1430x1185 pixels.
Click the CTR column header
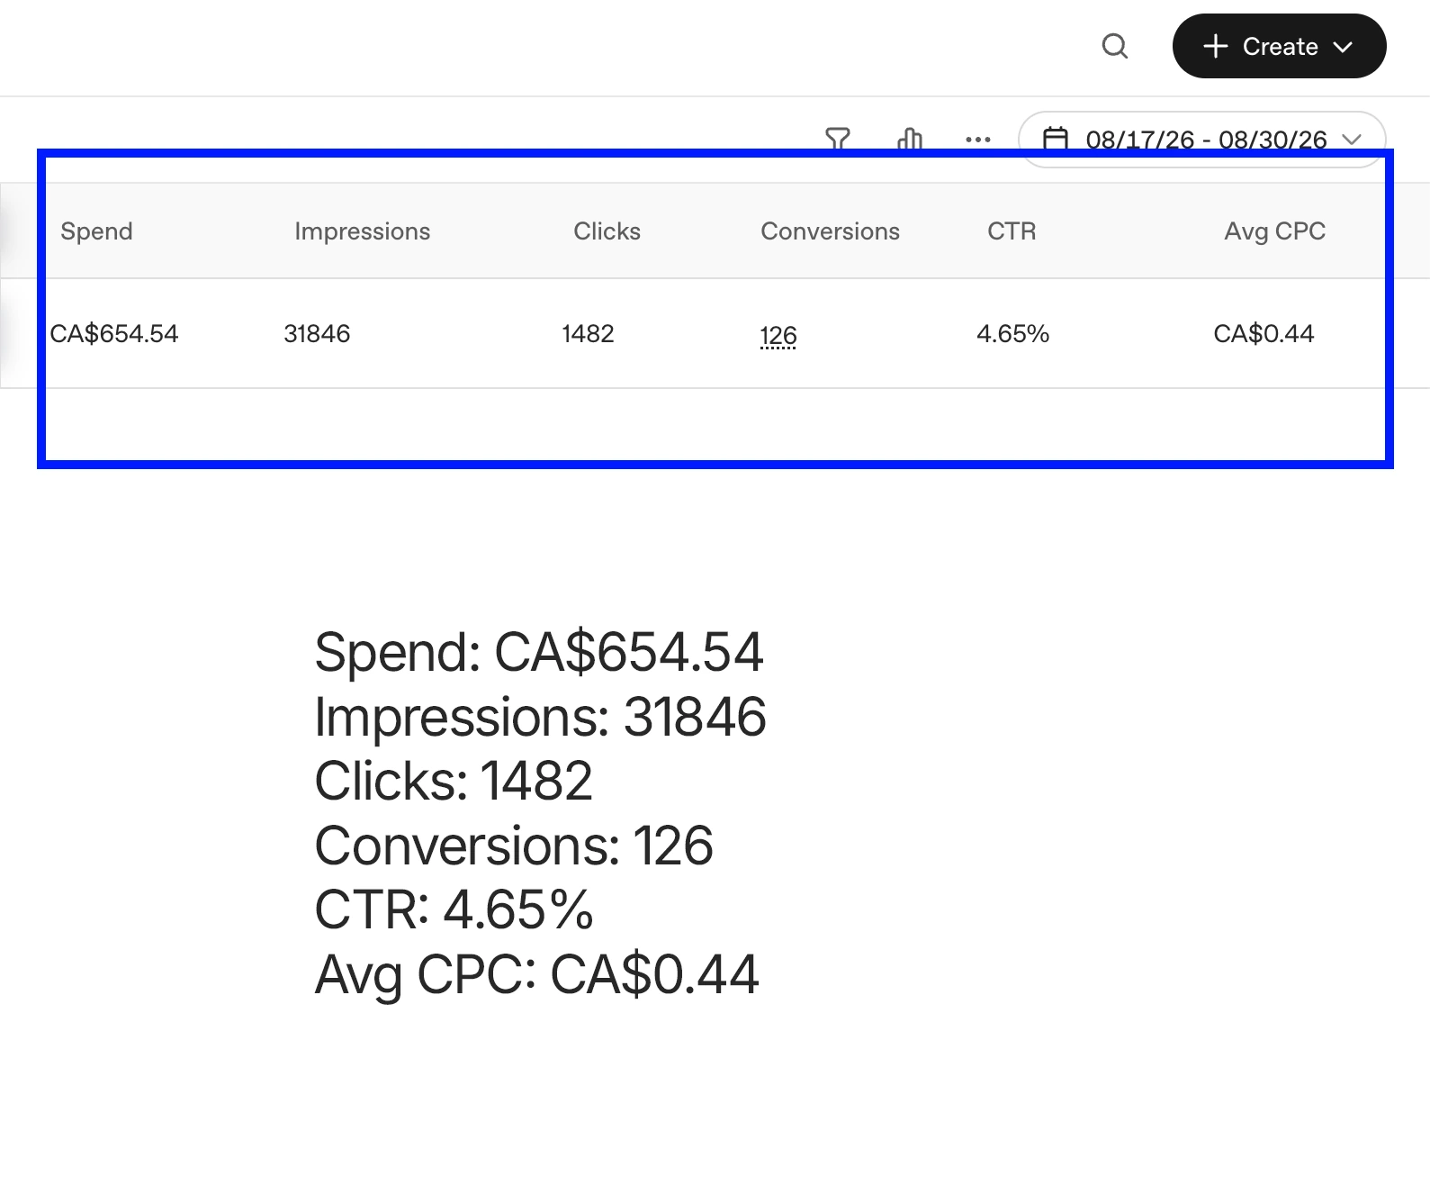click(x=1012, y=231)
